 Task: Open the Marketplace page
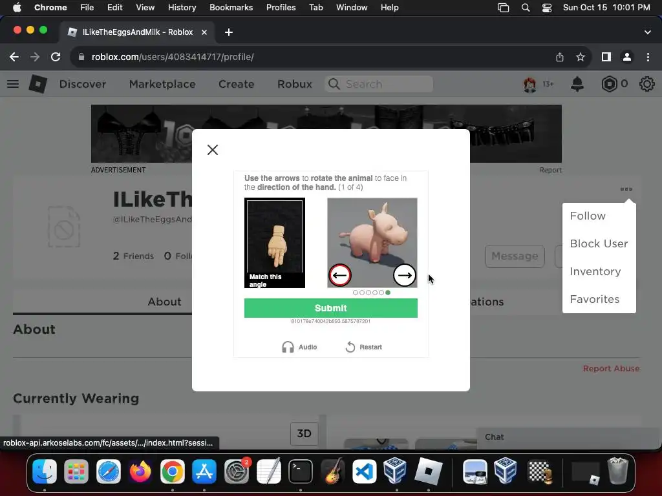(162, 84)
